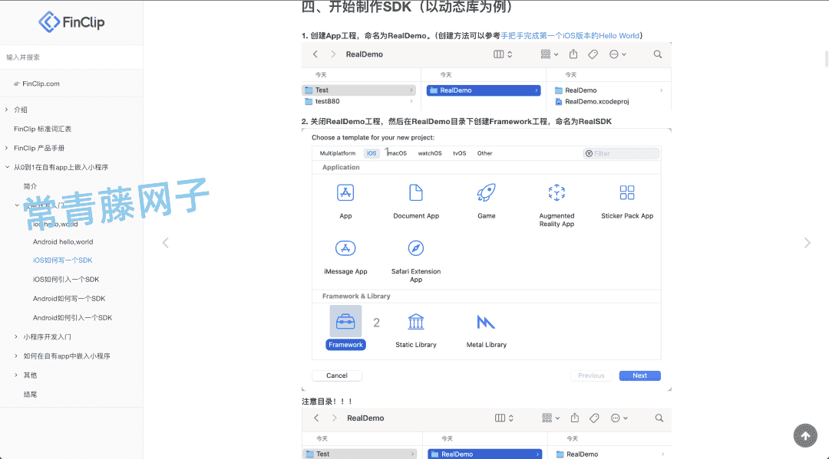Go to previous page arrow
829x459 pixels.
166,243
